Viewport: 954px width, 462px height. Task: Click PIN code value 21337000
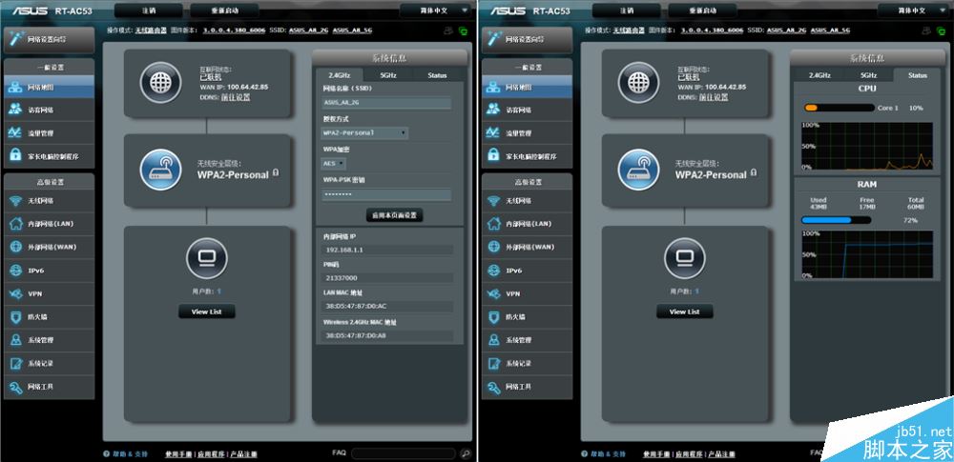point(387,278)
